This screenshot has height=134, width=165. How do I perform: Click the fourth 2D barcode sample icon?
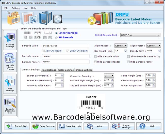(x=45, y=37)
